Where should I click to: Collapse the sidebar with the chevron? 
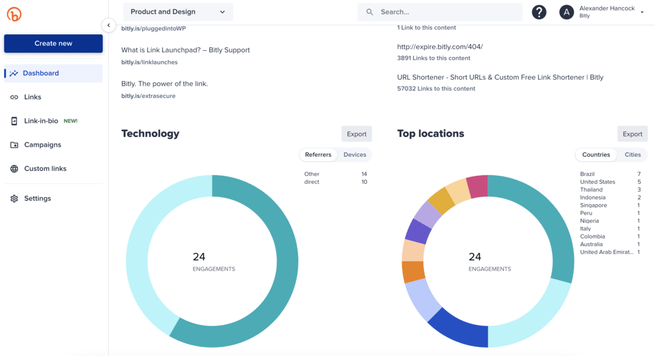(109, 25)
